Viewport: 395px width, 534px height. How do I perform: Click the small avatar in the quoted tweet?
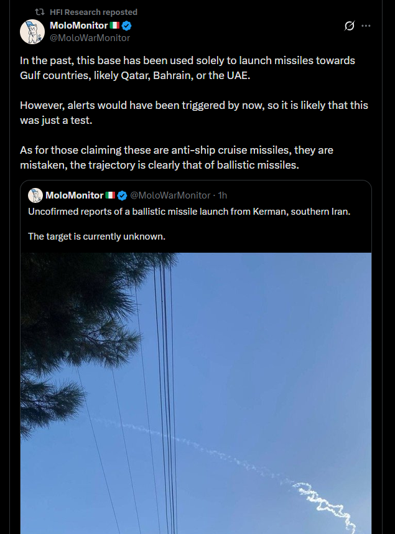click(x=35, y=195)
